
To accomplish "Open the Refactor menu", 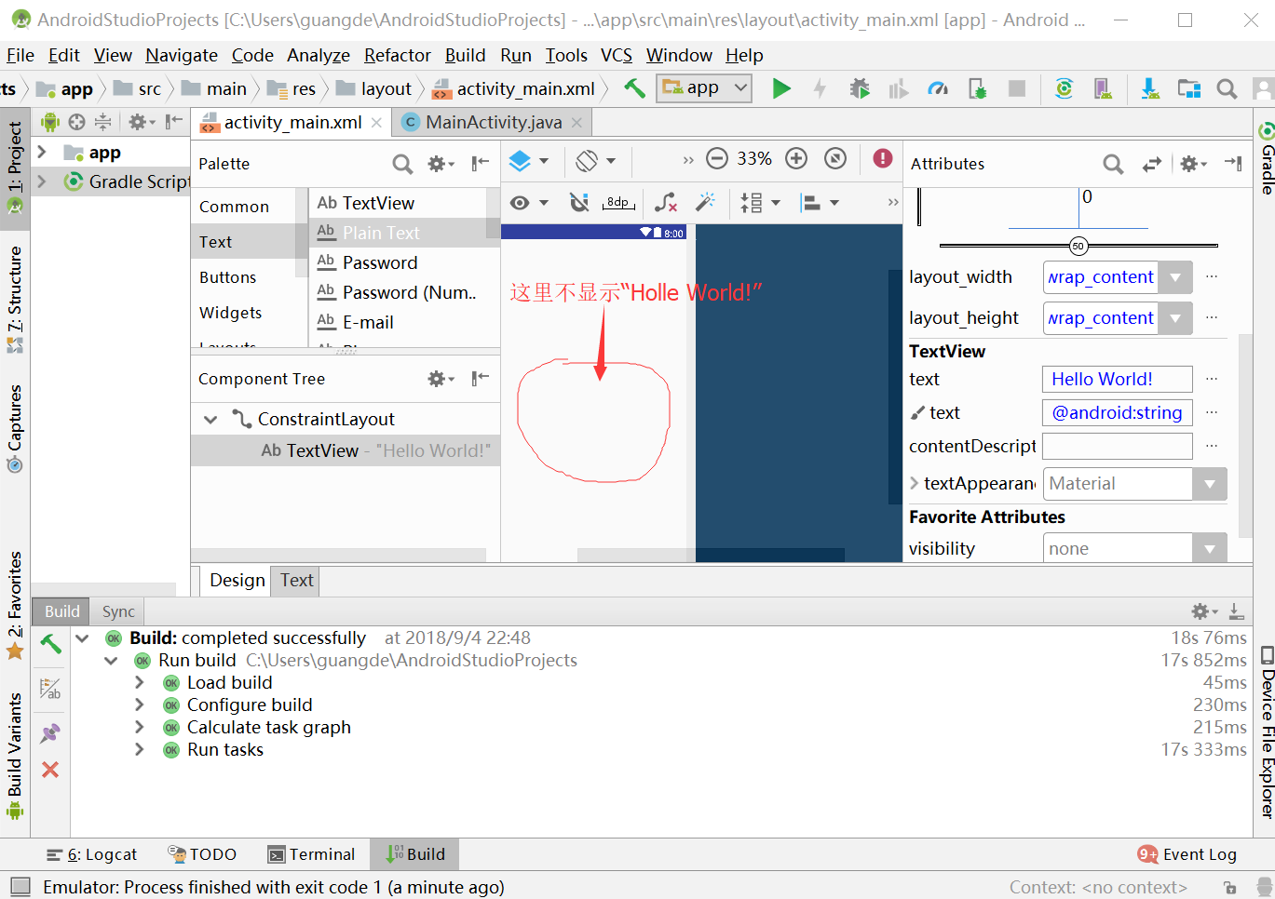I will (x=398, y=56).
